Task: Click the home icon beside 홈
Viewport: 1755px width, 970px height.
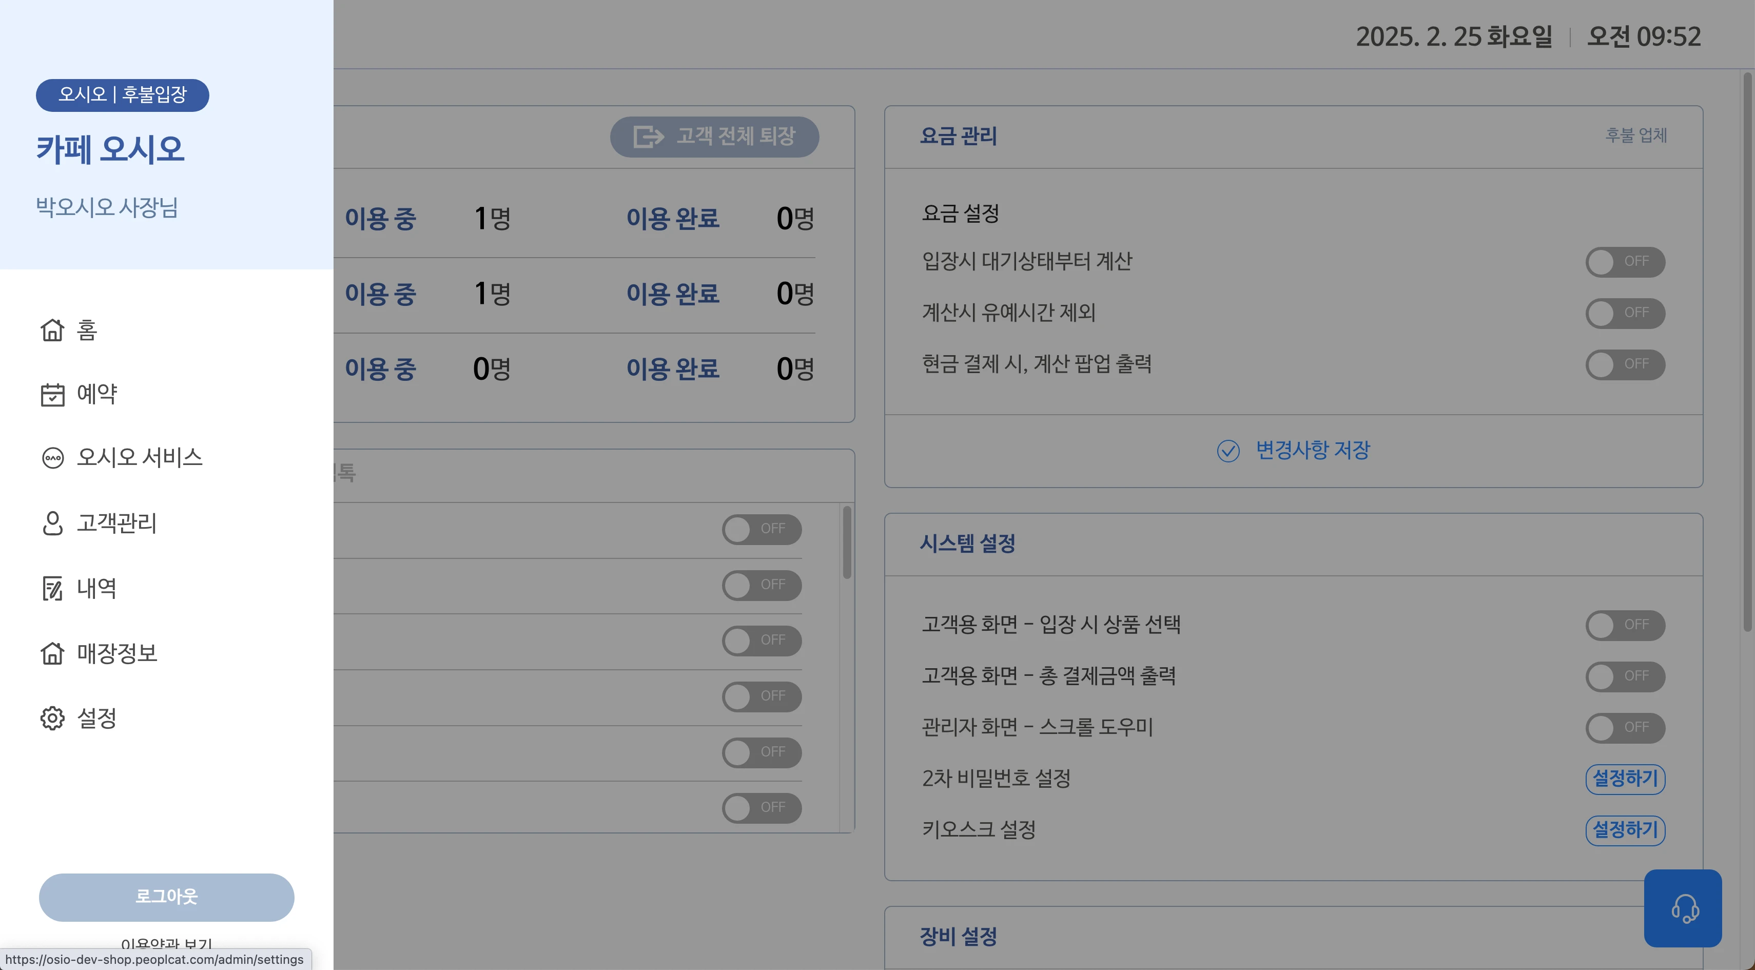Action: (52, 329)
